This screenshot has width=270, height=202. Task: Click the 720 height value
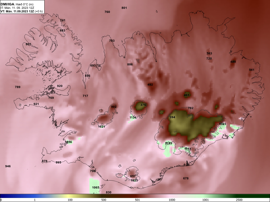coord(209,58)
